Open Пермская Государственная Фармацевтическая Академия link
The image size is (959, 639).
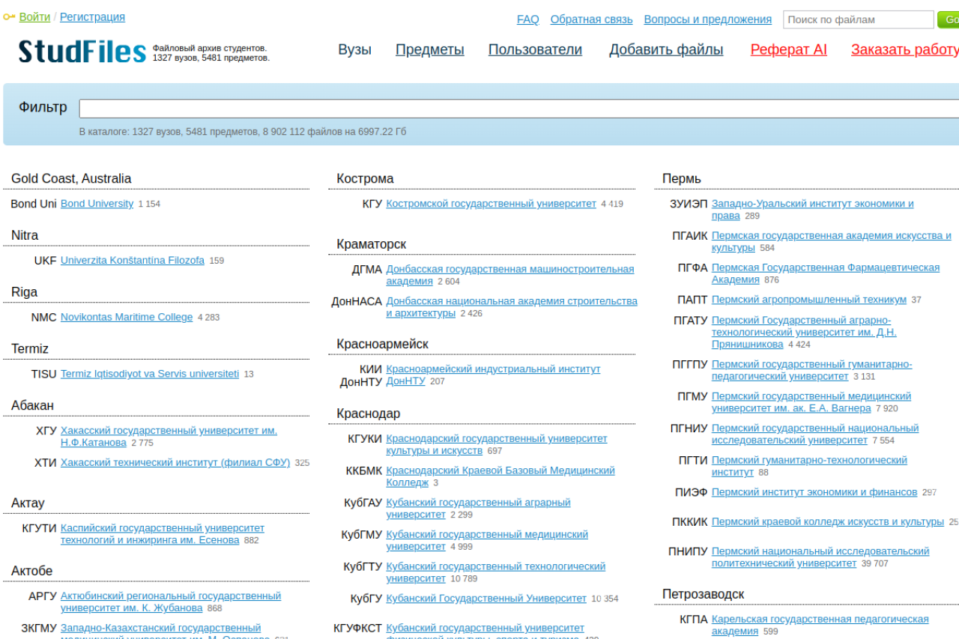pyautogui.click(x=826, y=273)
